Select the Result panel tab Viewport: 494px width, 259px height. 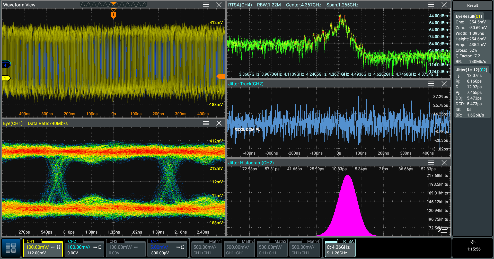(472, 5)
